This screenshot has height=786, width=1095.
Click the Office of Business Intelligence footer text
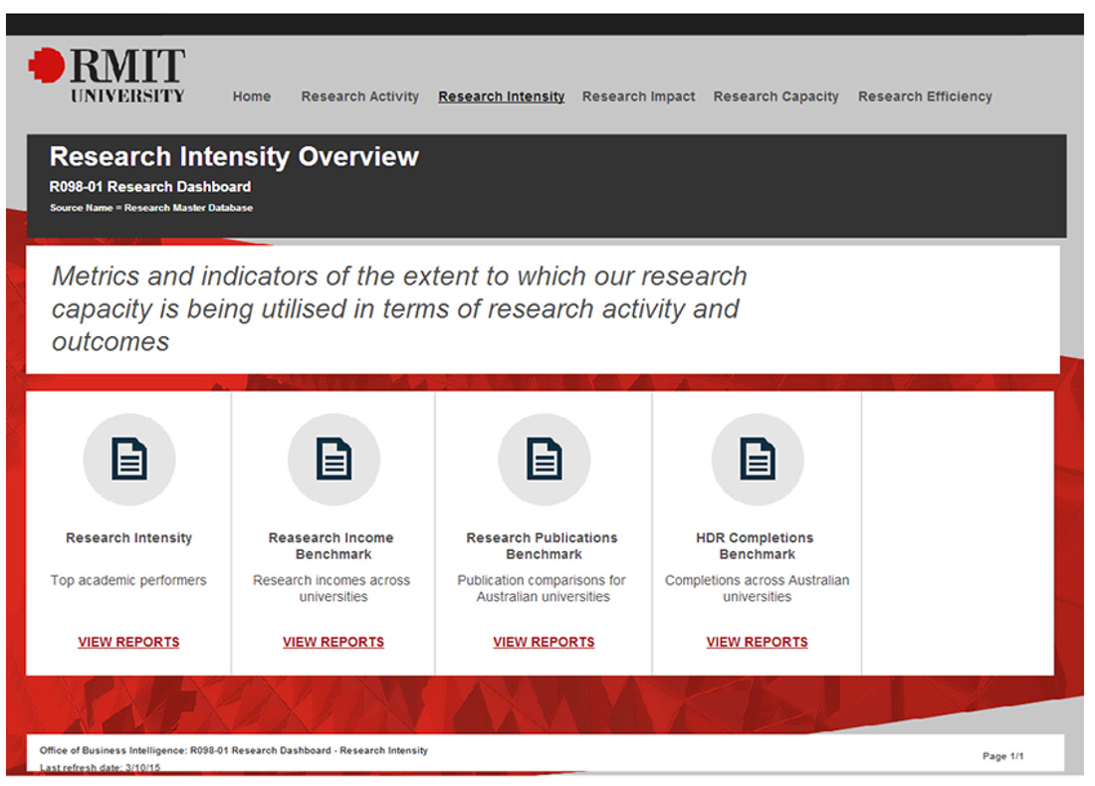pyautogui.click(x=234, y=750)
